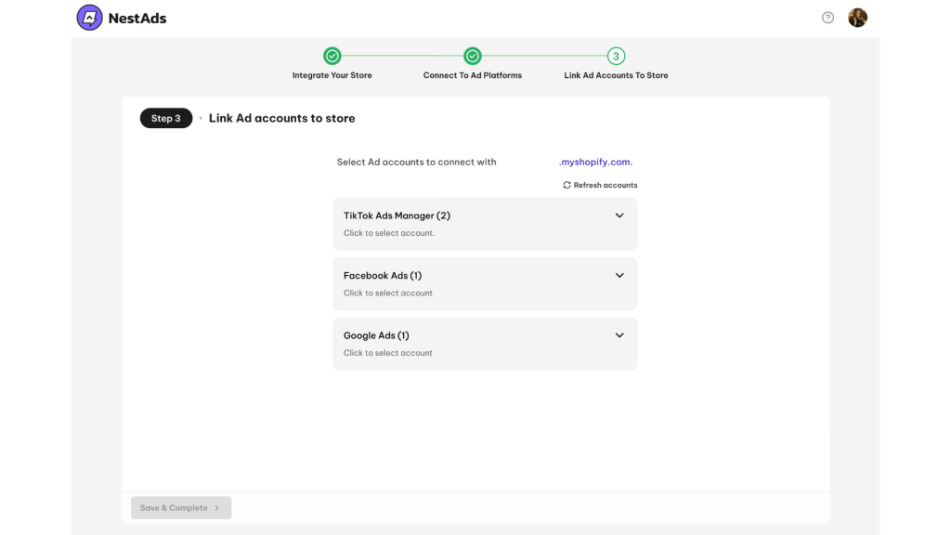Expand the Google Ads chevron
Viewport: 951px width, 535px height.
(x=619, y=335)
